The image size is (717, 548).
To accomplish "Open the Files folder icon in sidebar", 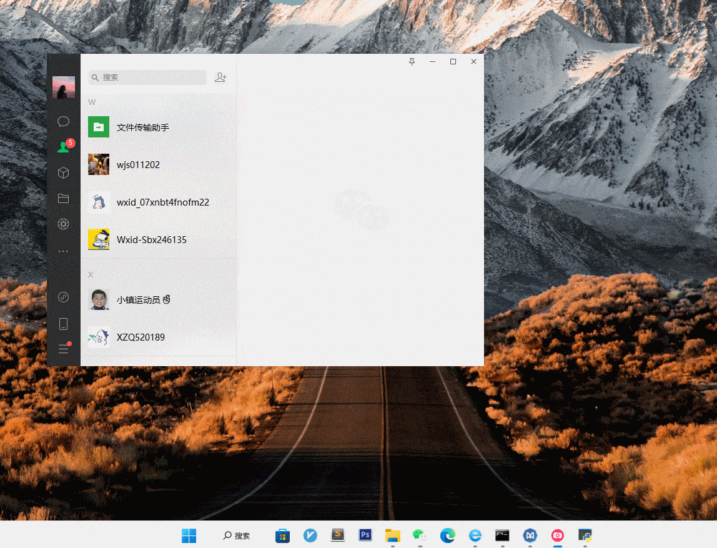I will click(63, 199).
